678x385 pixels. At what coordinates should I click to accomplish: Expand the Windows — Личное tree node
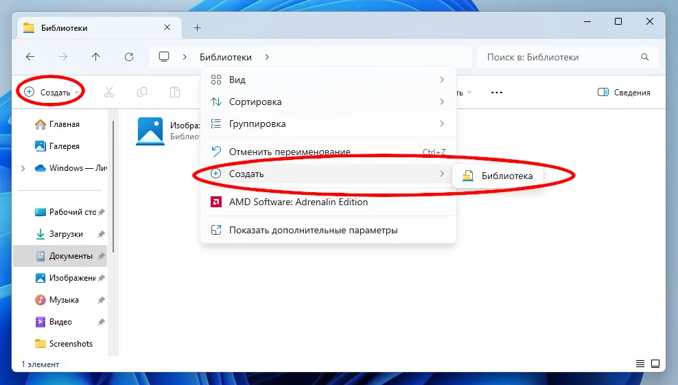tap(23, 168)
